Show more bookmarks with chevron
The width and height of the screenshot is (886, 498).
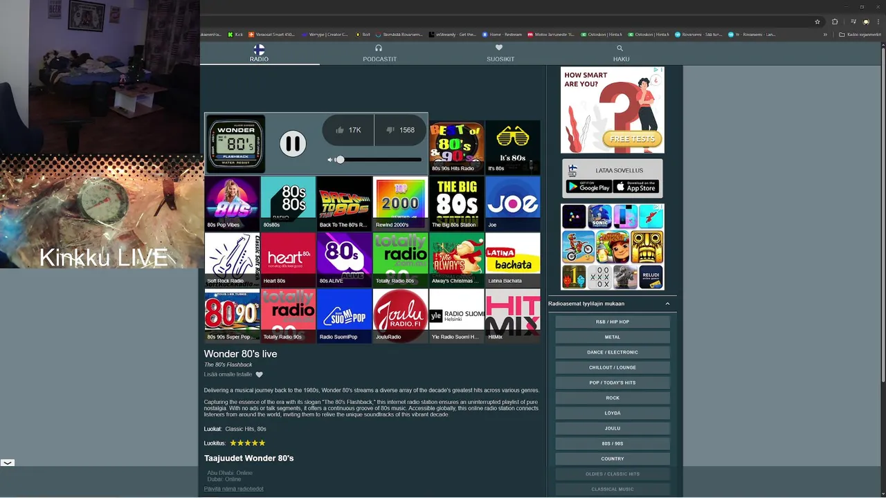coord(825,34)
